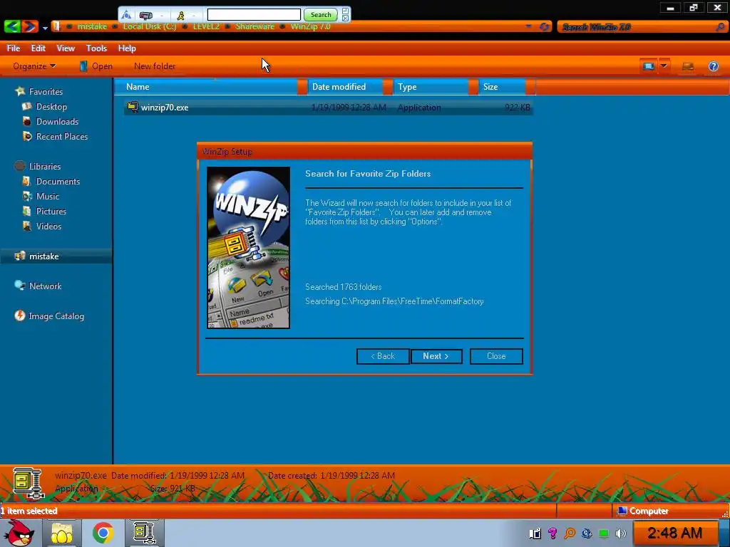Viewport: 730px width, 547px height.
Task: Open the File menu
Action: point(14,48)
